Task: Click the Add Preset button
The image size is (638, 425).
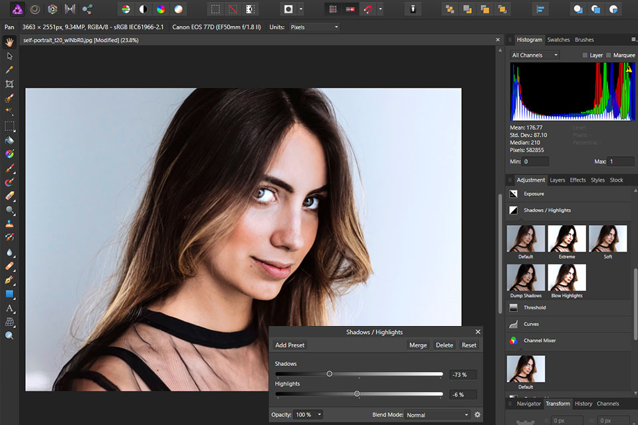Action: click(290, 345)
